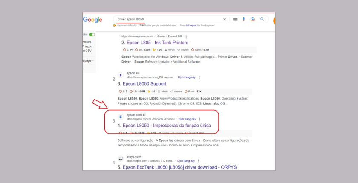
Task: Click the Rank: 18.1M metric
Action: (x=200, y=50)
